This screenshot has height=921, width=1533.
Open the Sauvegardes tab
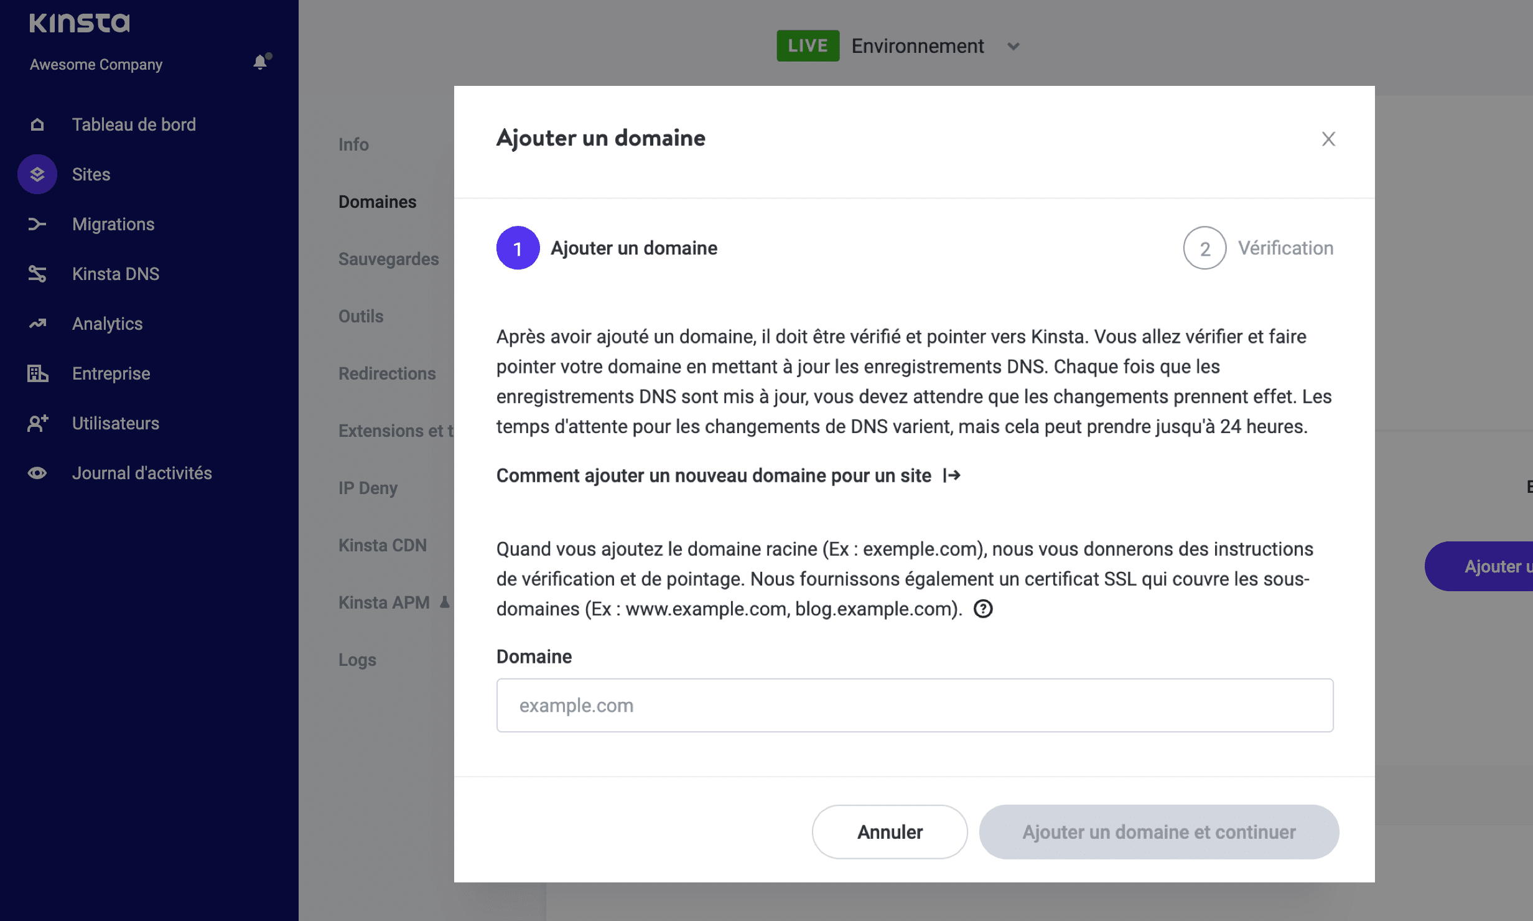(388, 259)
